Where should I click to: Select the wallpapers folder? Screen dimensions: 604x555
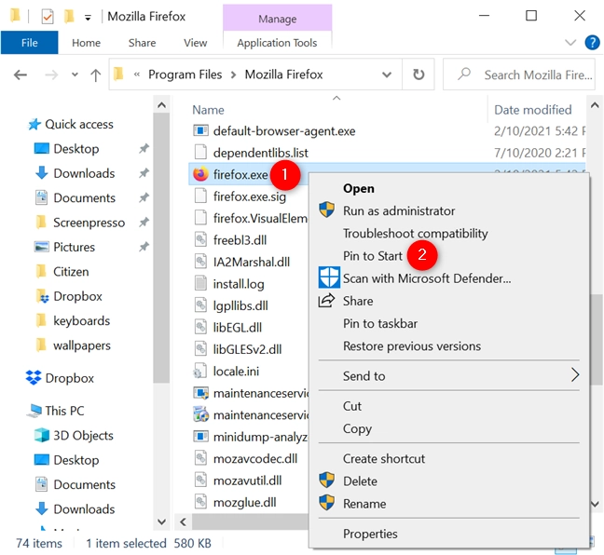coord(82,345)
